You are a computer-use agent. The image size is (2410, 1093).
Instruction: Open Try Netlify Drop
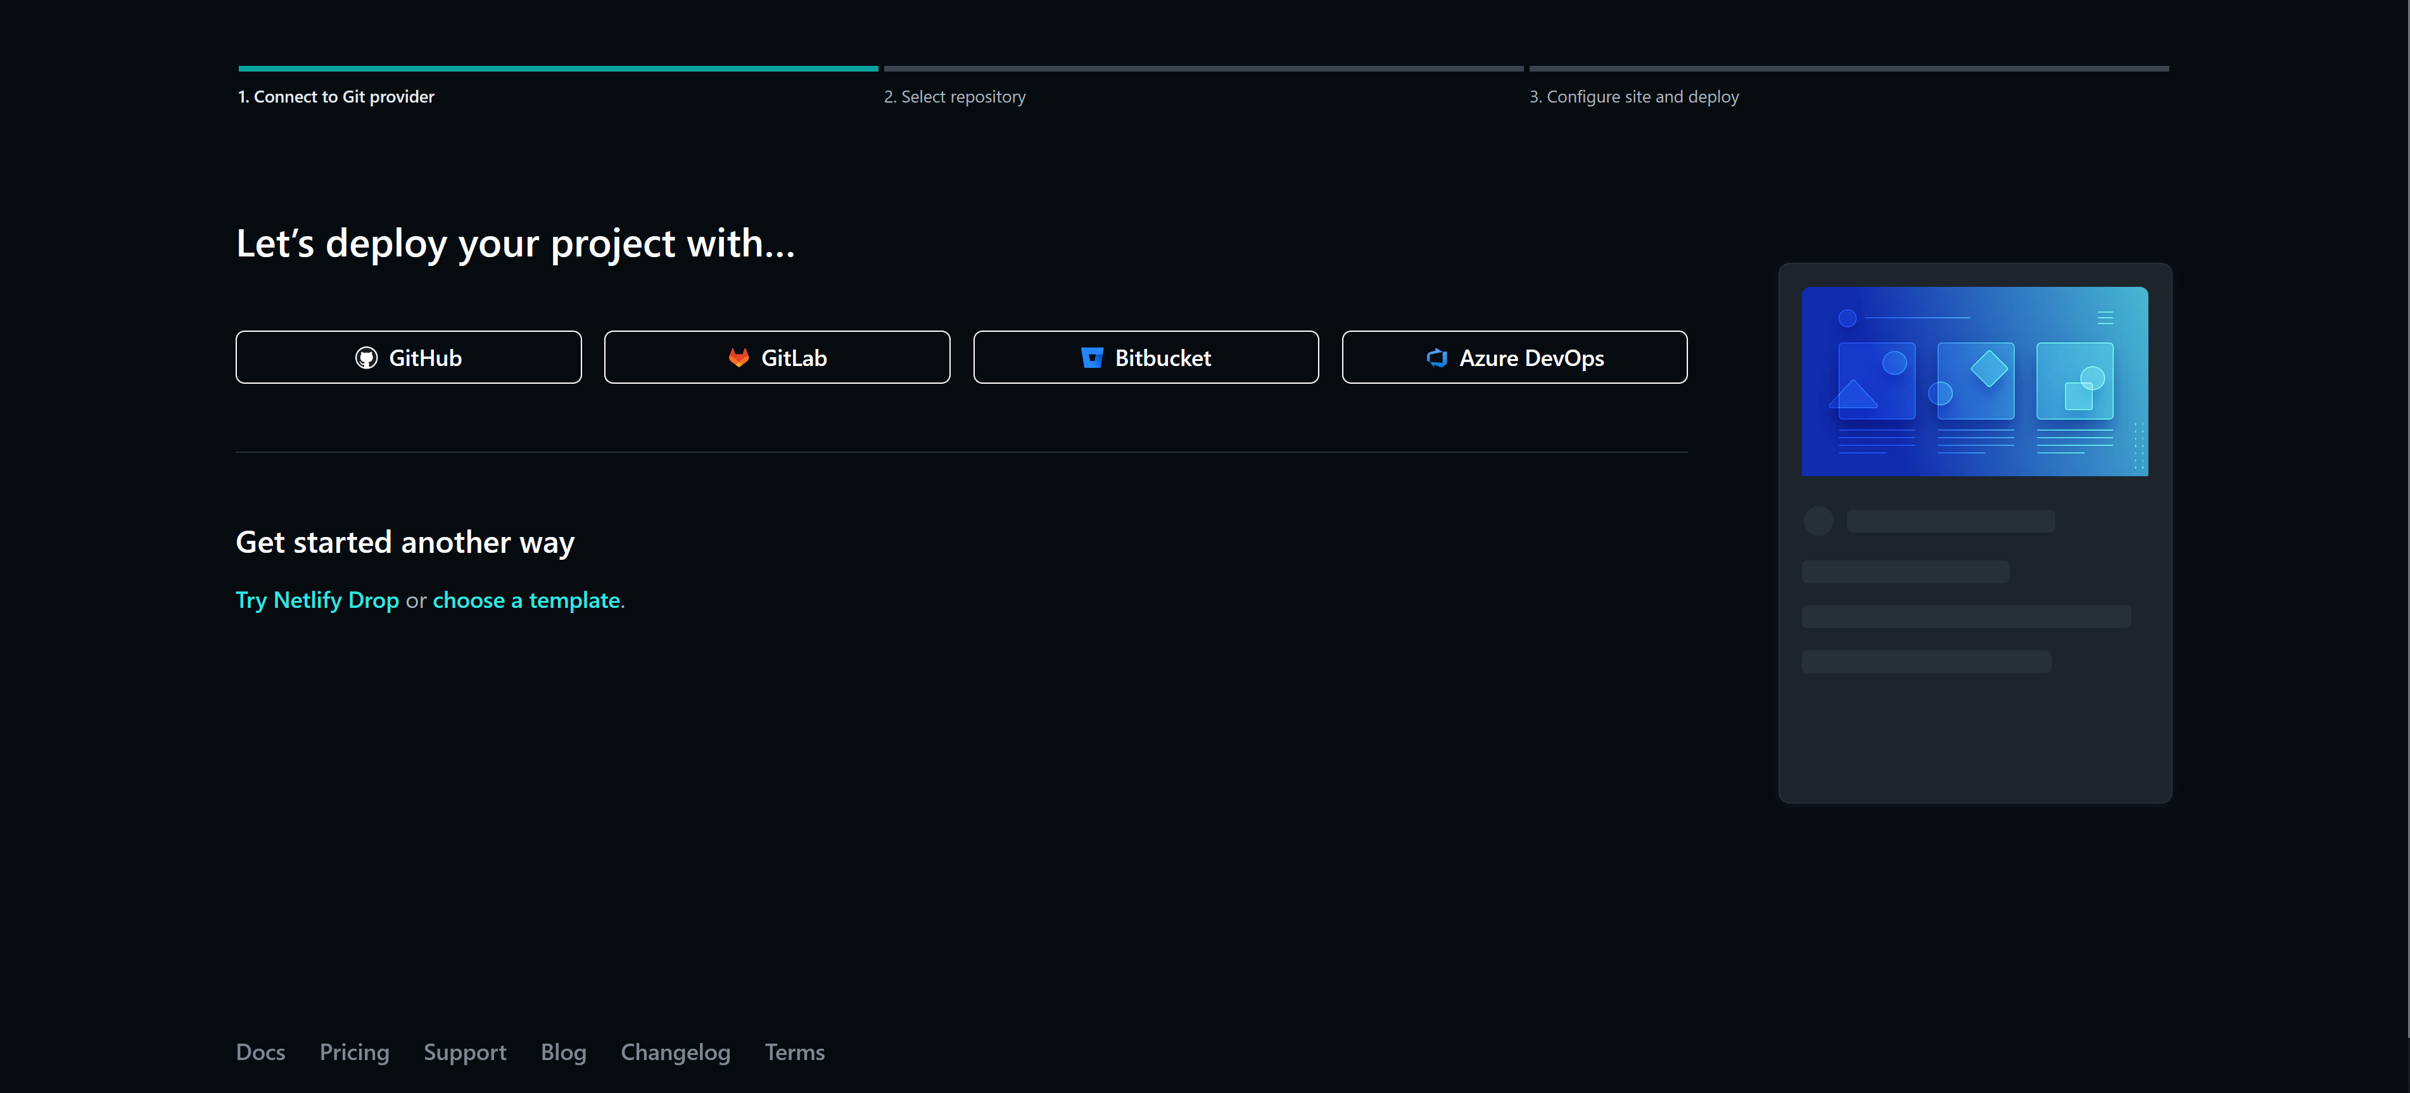pos(316,599)
